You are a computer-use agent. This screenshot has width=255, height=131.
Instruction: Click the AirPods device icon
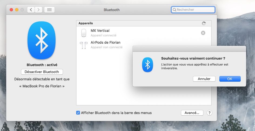point(83,45)
